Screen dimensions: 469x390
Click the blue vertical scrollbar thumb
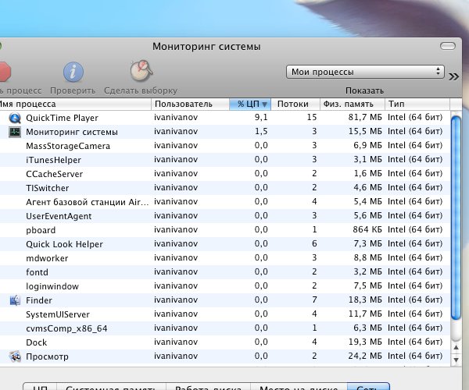tap(456, 218)
